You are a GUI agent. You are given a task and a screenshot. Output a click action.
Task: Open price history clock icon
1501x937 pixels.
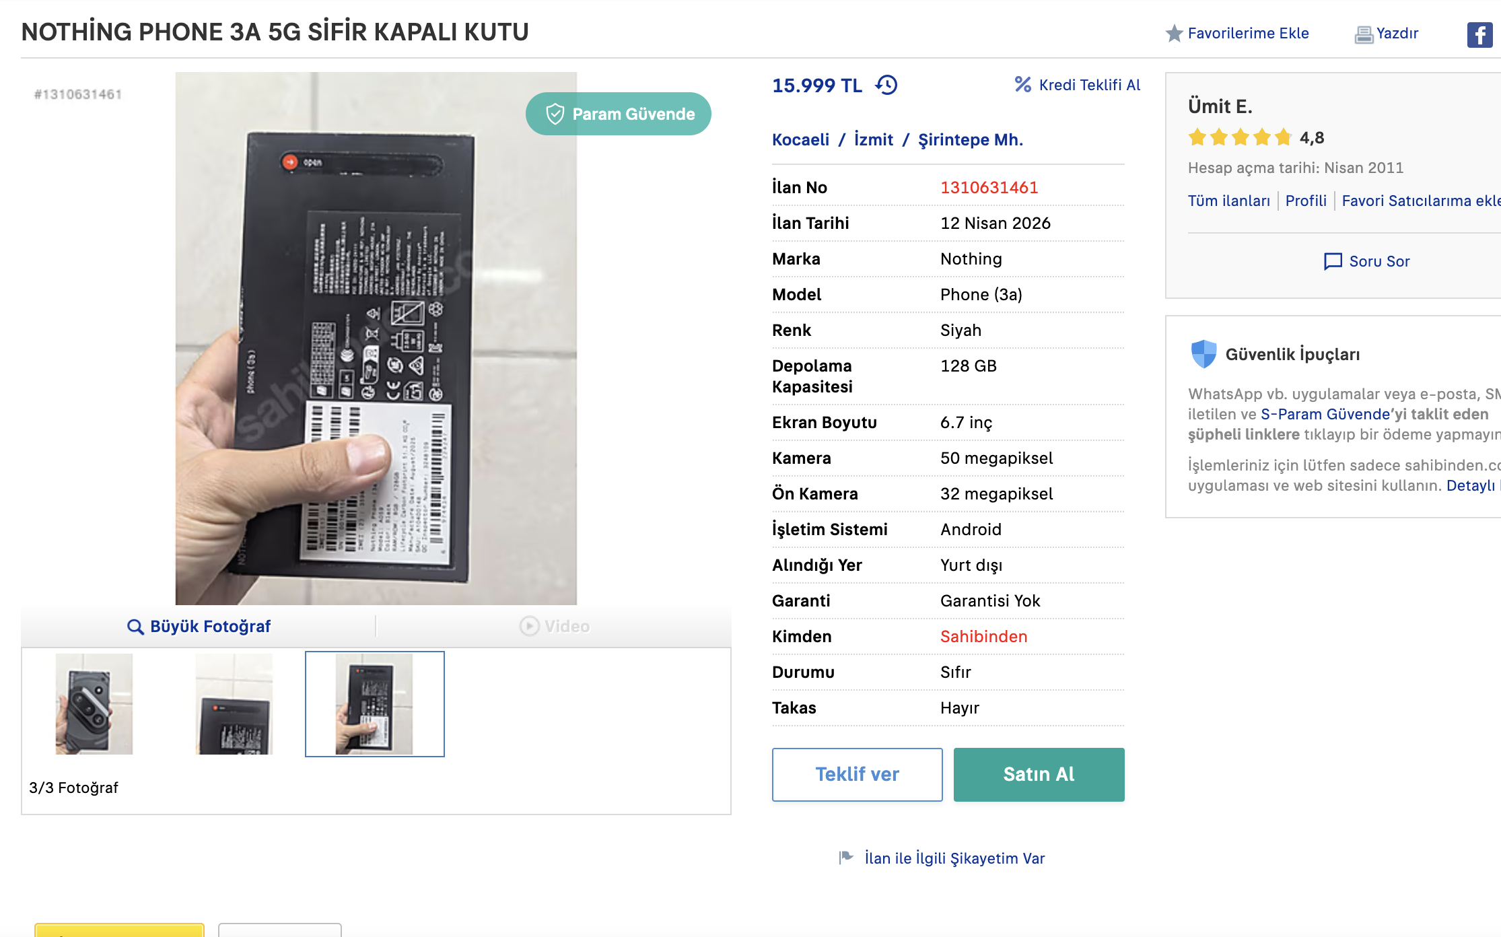[x=886, y=85]
